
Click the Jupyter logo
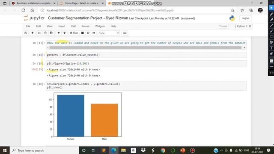point(34,18)
